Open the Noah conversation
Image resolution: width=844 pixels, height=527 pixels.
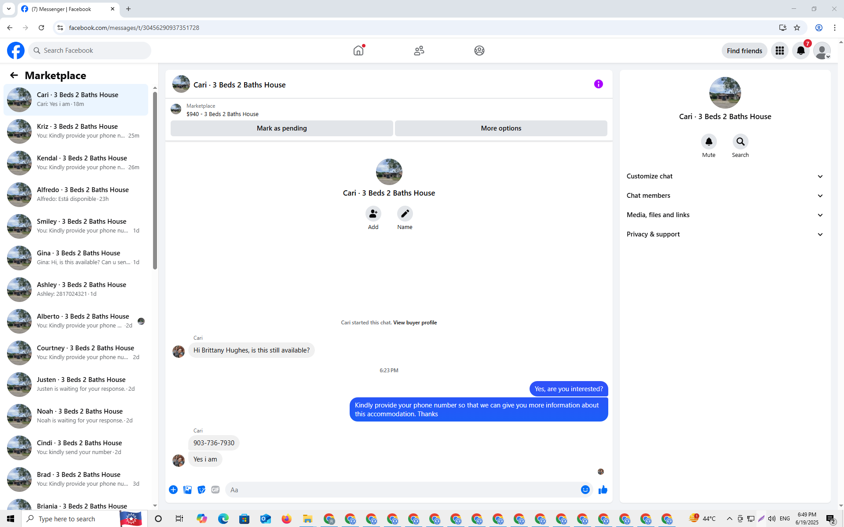click(76, 416)
